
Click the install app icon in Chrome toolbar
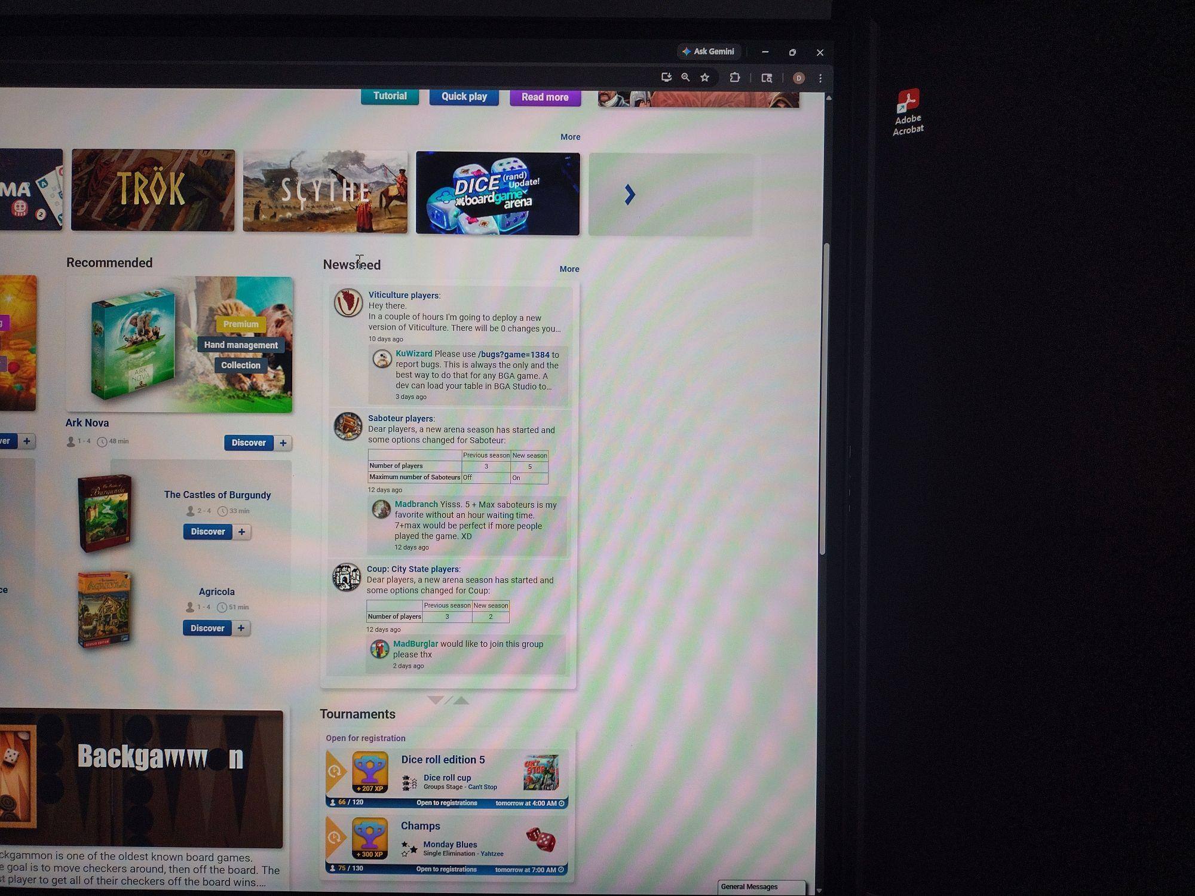pos(666,77)
